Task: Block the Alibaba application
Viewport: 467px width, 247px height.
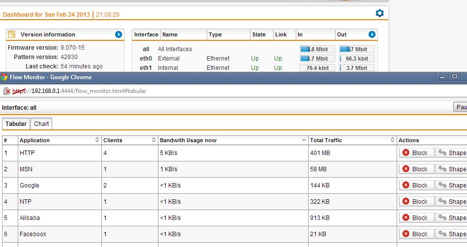Action: [416, 218]
